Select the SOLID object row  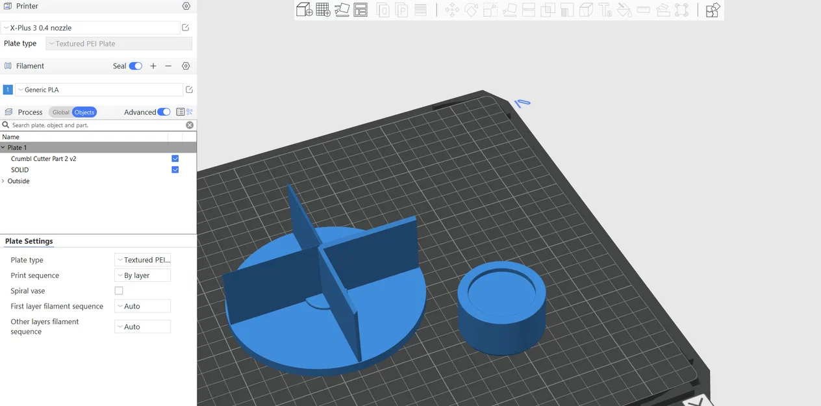[x=98, y=170]
